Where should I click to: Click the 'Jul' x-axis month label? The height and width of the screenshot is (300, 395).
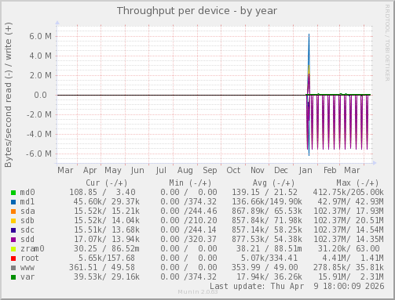[161, 171]
